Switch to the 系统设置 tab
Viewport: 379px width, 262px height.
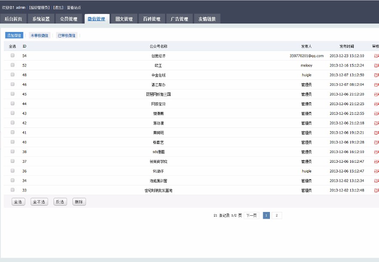(40, 19)
